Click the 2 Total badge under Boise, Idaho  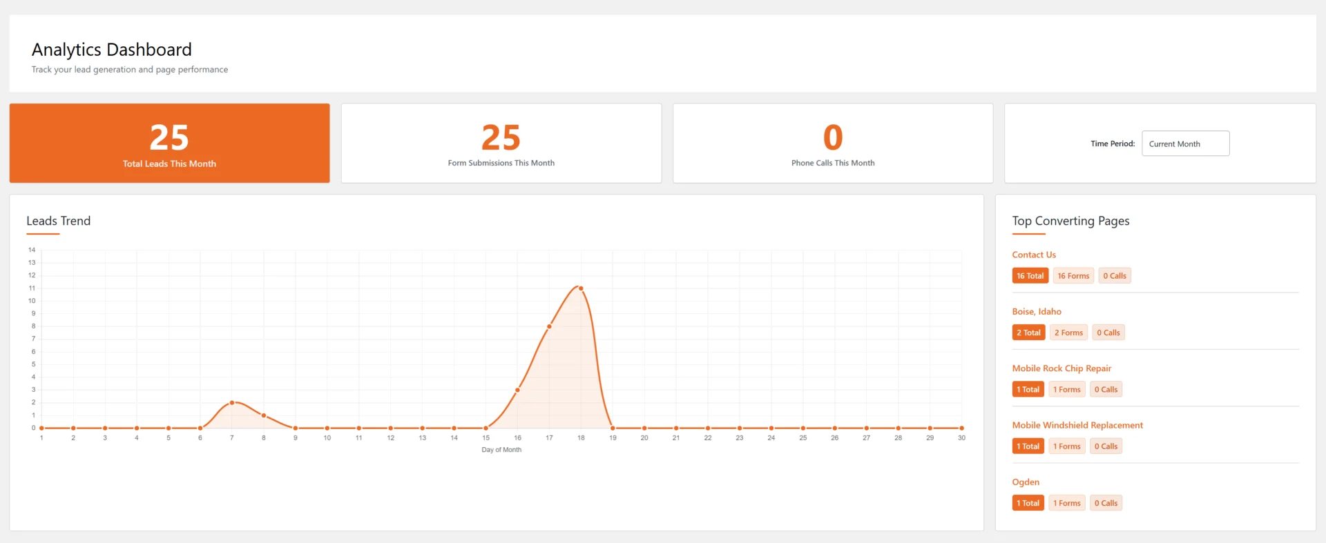point(1028,333)
